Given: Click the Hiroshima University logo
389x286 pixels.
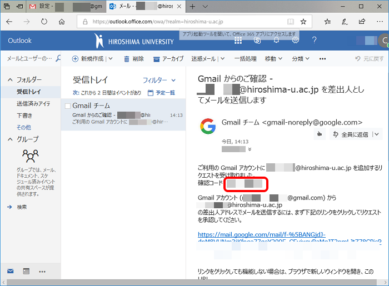Looking at the screenshot, I should pos(134,41).
